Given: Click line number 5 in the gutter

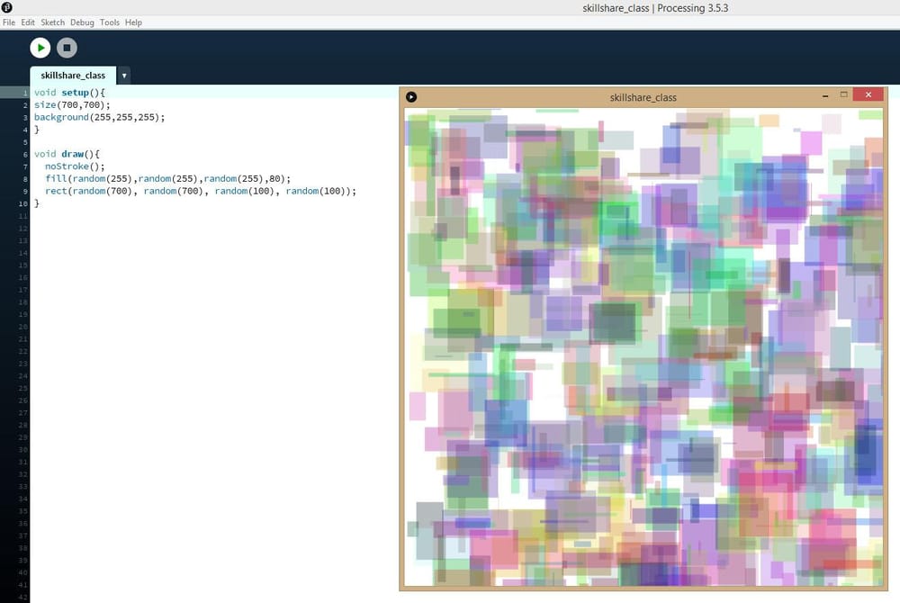Looking at the screenshot, I should click(25, 142).
